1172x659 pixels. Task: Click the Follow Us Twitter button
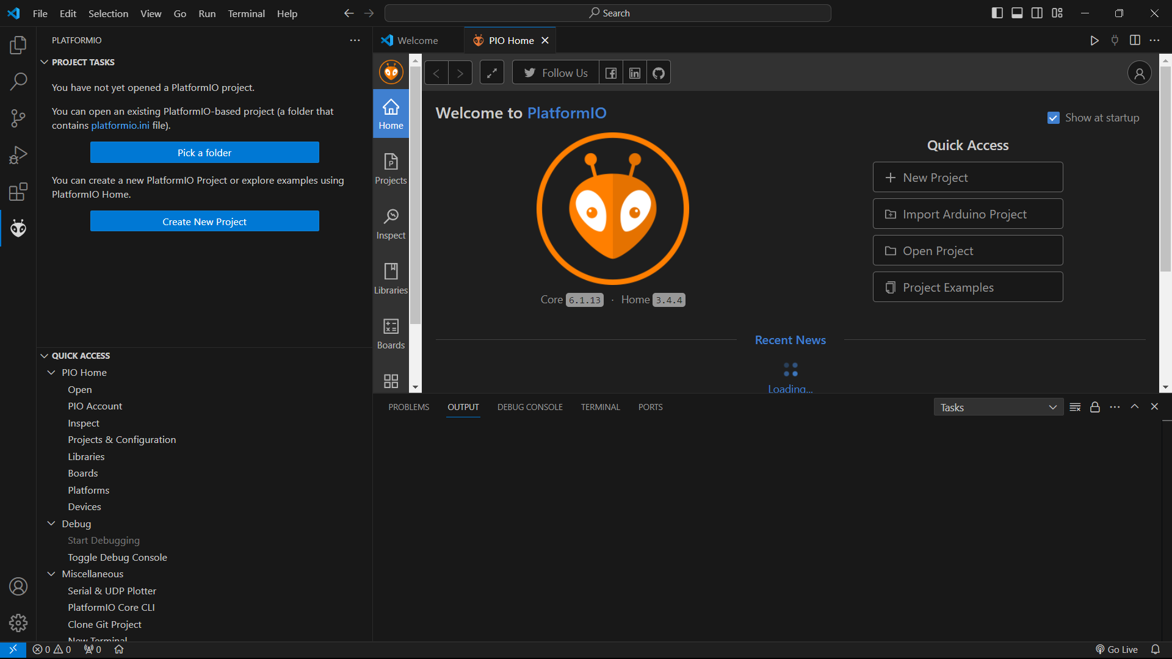[x=555, y=73]
